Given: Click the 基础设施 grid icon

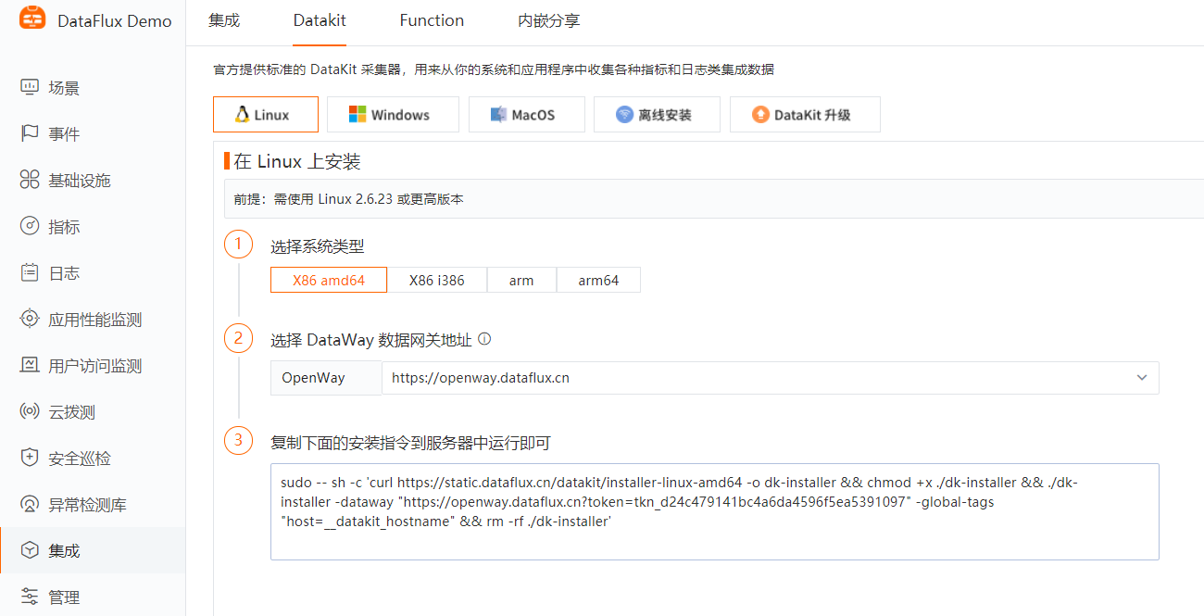Looking at the screenshot, I should [30, 181].
